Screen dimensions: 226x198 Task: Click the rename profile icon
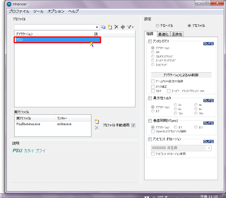123,27
